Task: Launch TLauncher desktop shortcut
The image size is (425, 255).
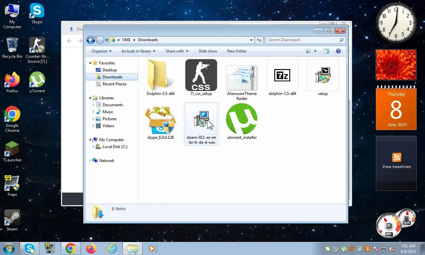Action: (x=12, y=152)
